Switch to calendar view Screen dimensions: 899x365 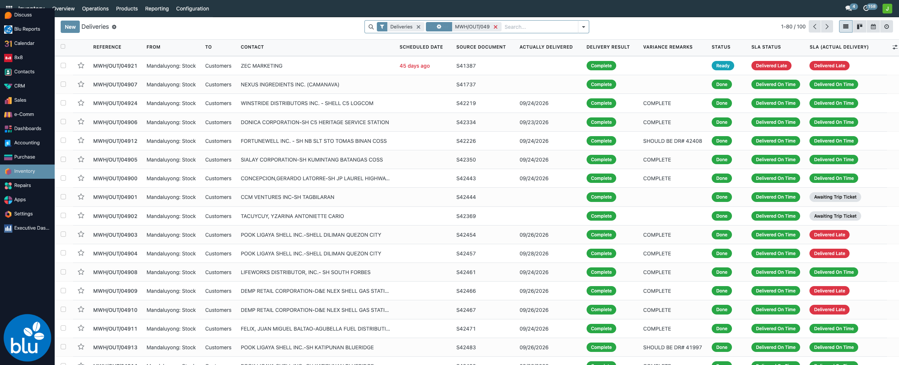click(873, 27)
